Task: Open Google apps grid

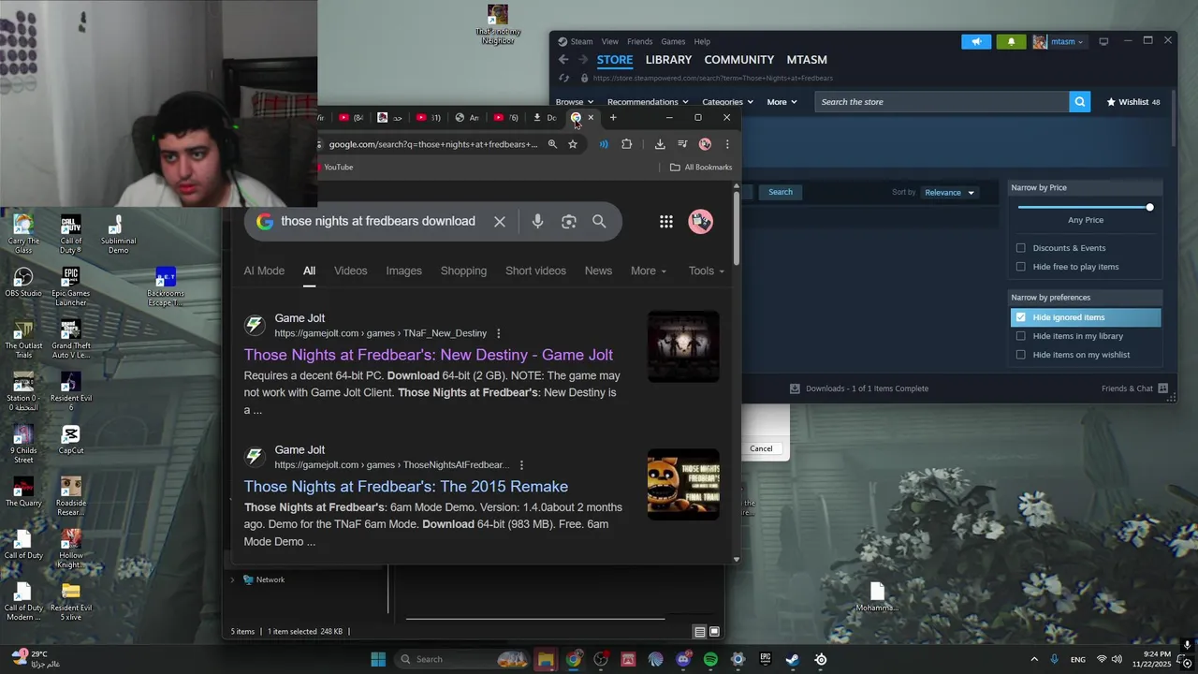Action: coord(666,222)
